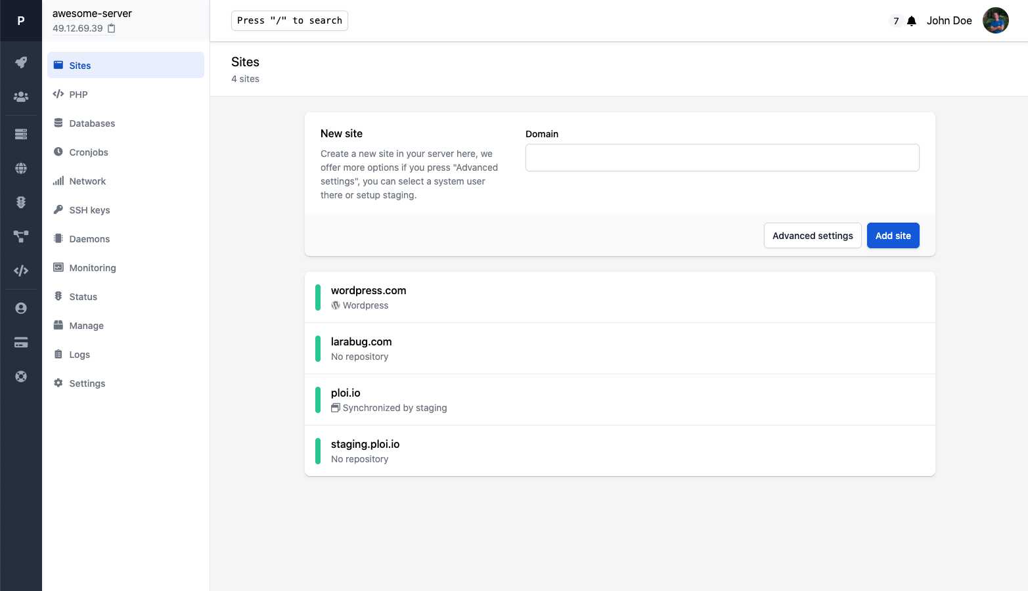
Task: Click the search box in header
Action: [x=289, y=20]
